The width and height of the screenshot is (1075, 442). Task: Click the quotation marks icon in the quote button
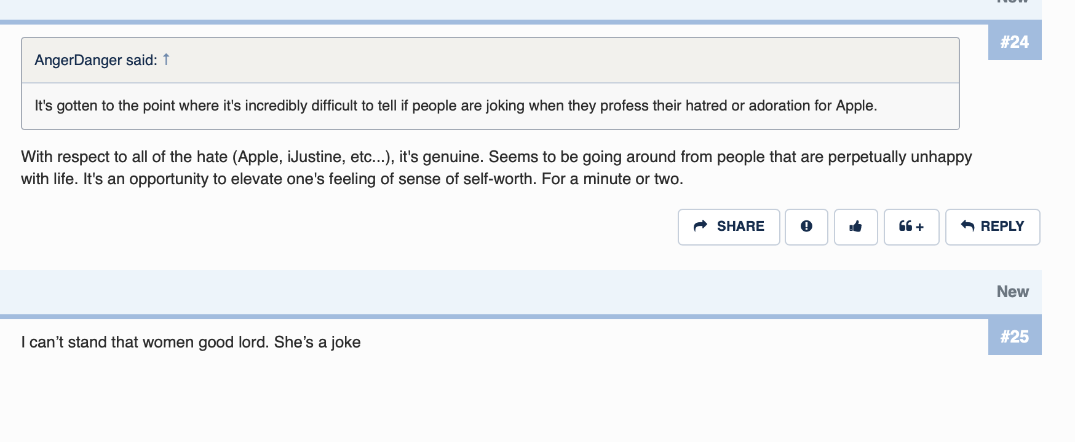click(x=905, y=226)
